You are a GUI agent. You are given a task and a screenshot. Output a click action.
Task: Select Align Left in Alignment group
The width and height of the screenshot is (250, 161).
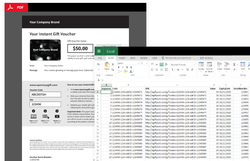[152, 69]
